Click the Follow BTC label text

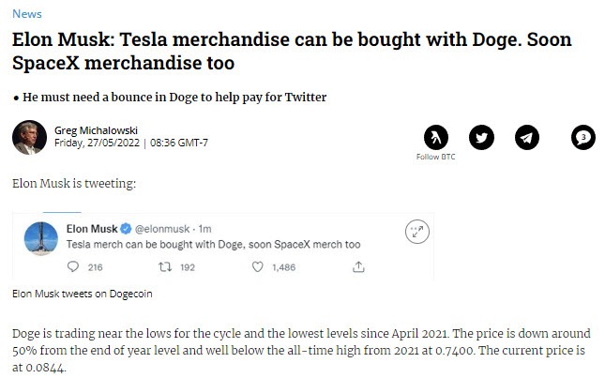pyautogui.click(x=435, y=157)
